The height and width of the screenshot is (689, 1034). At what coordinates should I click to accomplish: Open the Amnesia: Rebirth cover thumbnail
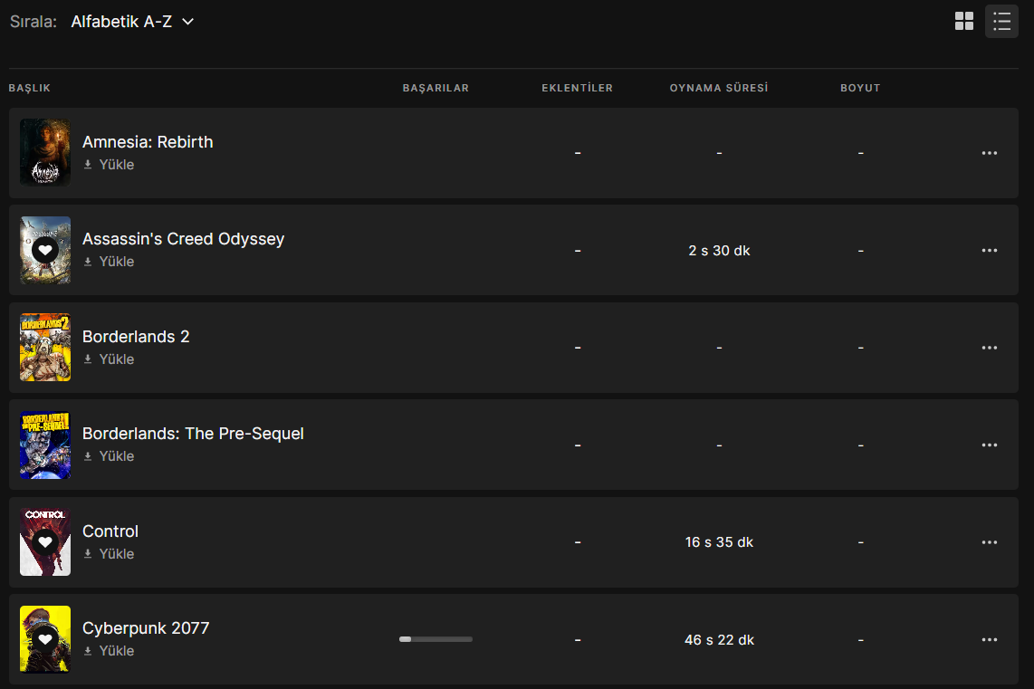point(45,152)
